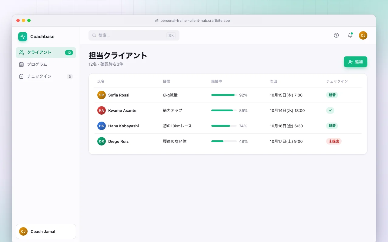Screen dimensions: 388x242
Task: Open the クライアント sidebar item
Action: pyautogui.click(x=46, y=53)
